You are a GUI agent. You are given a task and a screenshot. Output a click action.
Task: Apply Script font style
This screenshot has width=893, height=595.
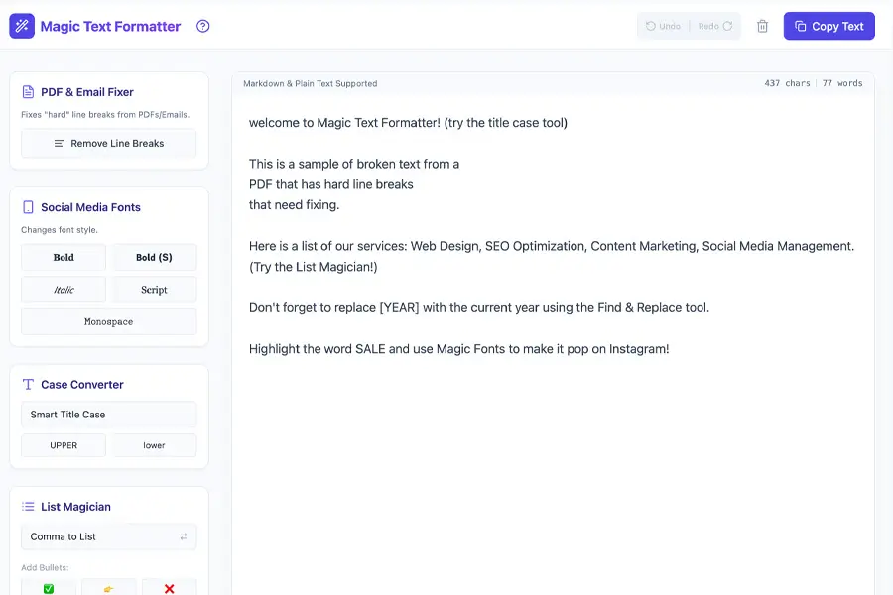154,290
